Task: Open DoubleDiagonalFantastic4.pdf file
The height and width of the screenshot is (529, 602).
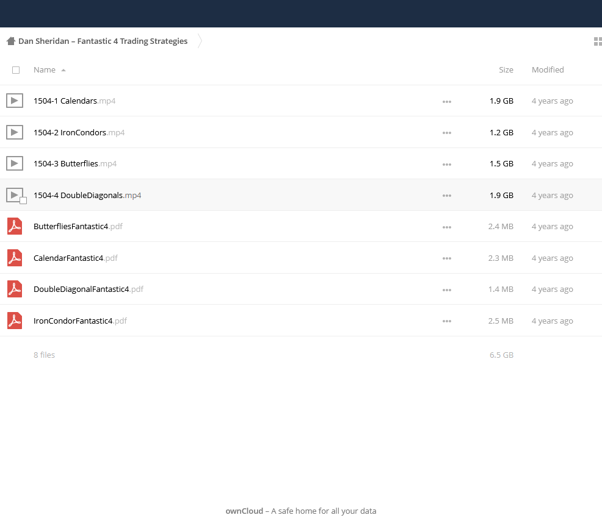Action: pos(89,289)
